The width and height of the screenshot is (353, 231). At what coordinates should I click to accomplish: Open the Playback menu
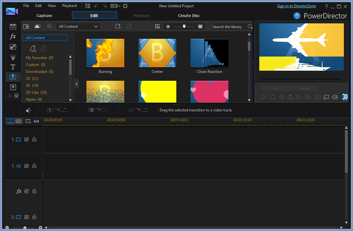[70, 6]
